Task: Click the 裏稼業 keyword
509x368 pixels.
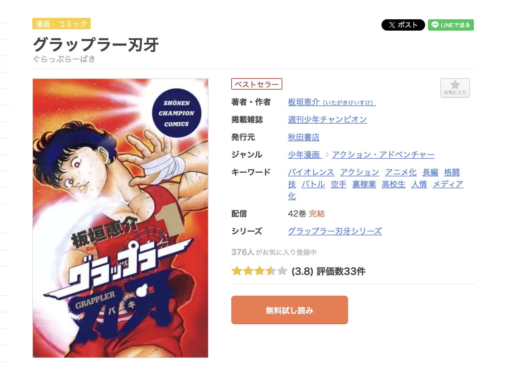Action: [x=364, y=184]
